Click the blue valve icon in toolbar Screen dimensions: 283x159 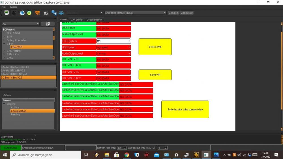(61, 13)
